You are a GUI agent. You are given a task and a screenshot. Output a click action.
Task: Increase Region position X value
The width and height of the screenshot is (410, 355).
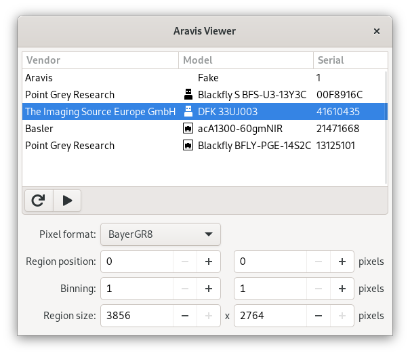tap(209, 262)
